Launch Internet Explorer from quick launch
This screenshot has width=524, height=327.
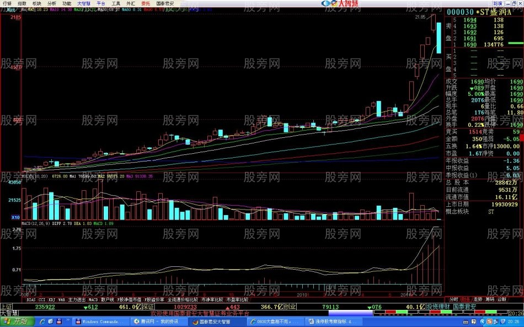(x=42, y=321)
